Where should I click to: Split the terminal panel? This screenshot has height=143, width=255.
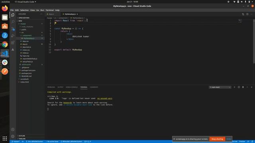[239, 87]
